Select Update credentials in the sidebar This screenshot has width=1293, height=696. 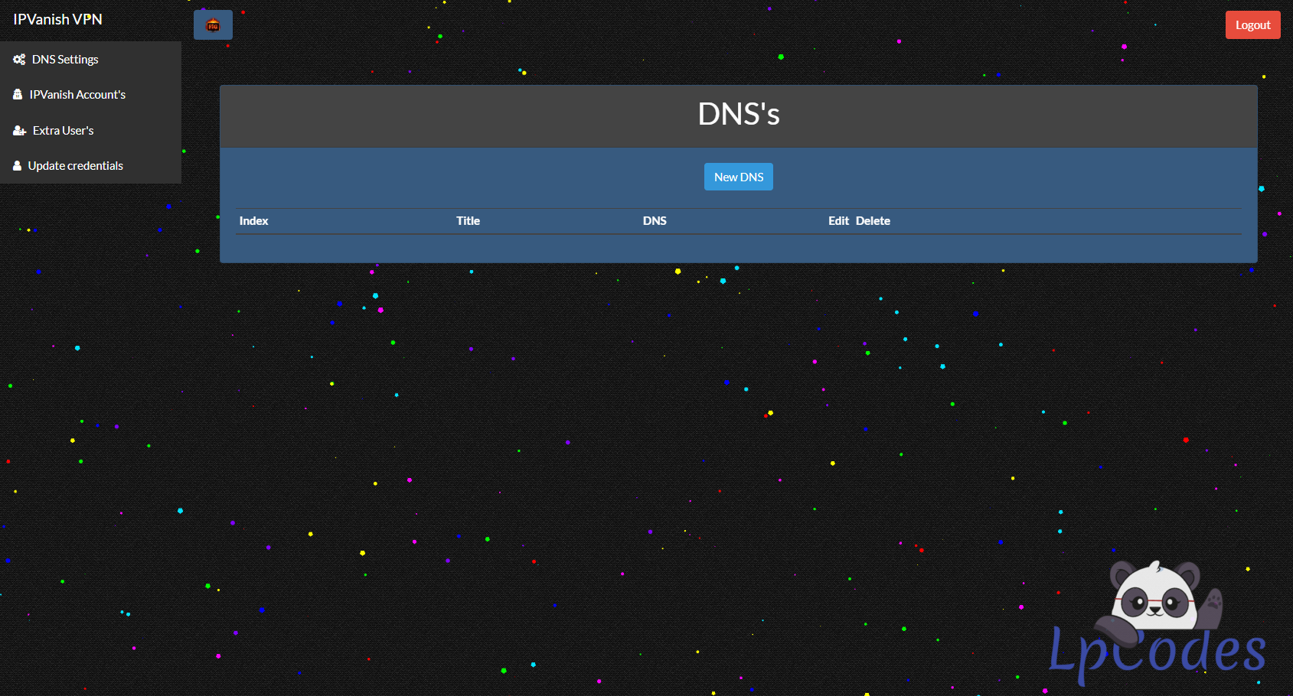tap(75, 166)
